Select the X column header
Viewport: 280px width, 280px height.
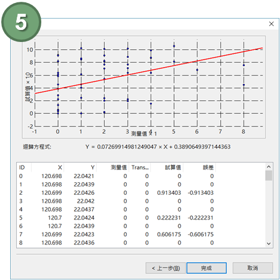[47, 167]
